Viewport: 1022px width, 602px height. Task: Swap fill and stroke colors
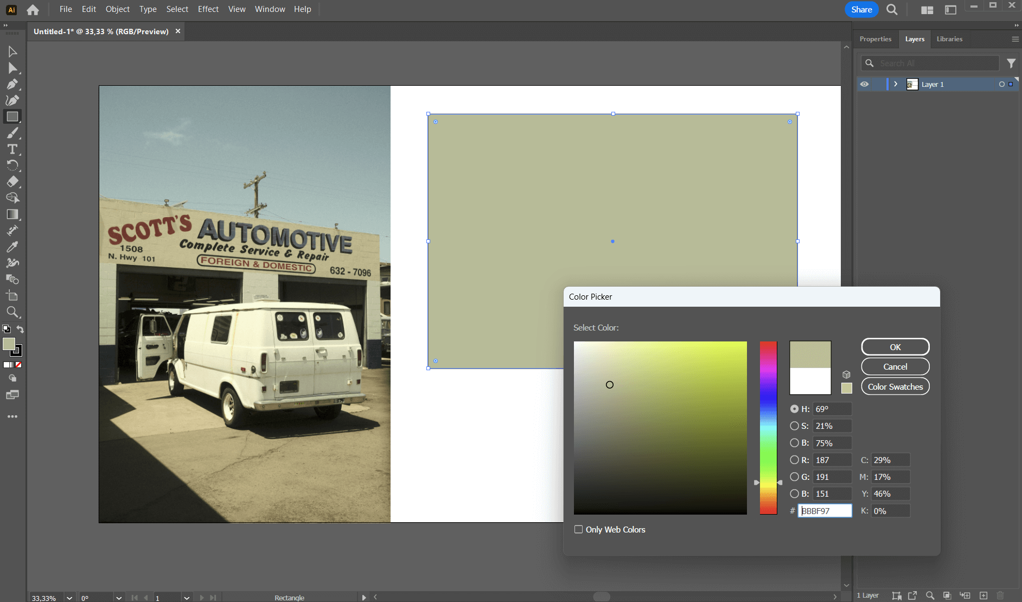click(x=20, y=329)
